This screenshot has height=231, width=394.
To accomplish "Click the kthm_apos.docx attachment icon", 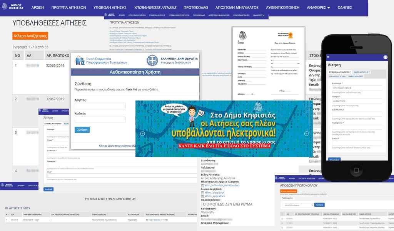I will pyautogui.click(x=203, y=196).
